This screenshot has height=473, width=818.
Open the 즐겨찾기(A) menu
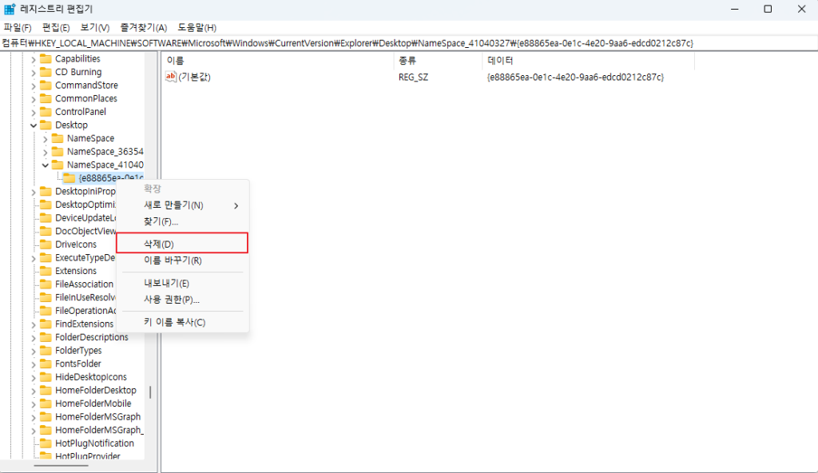coord(144,28)
